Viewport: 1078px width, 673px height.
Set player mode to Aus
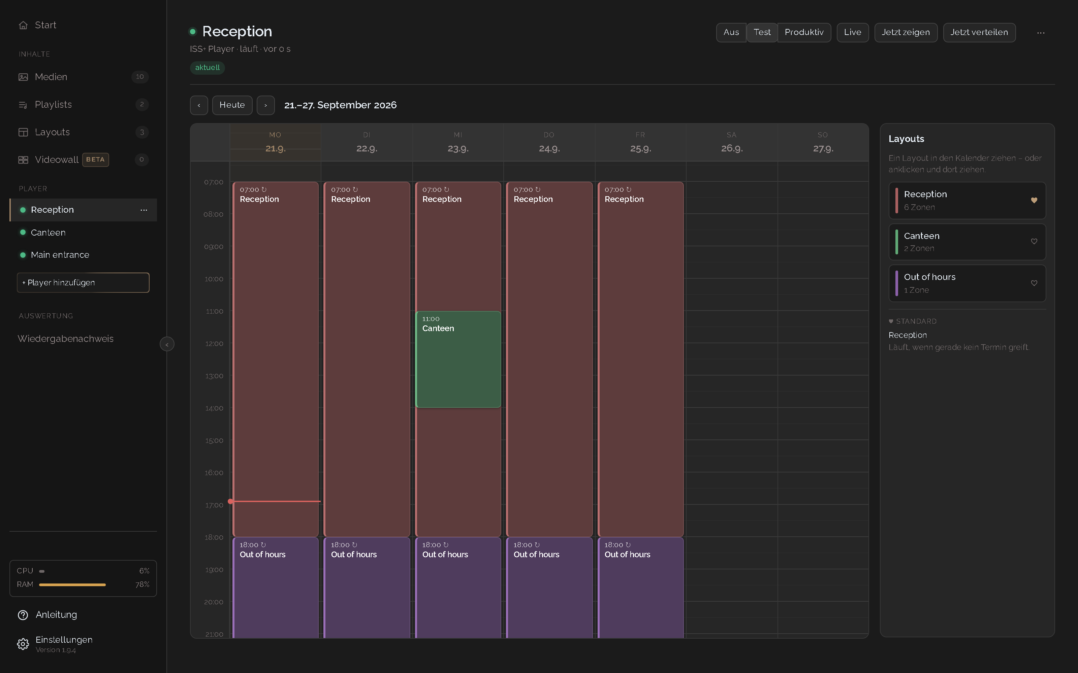pyautogui.click(x=731, y=33)
